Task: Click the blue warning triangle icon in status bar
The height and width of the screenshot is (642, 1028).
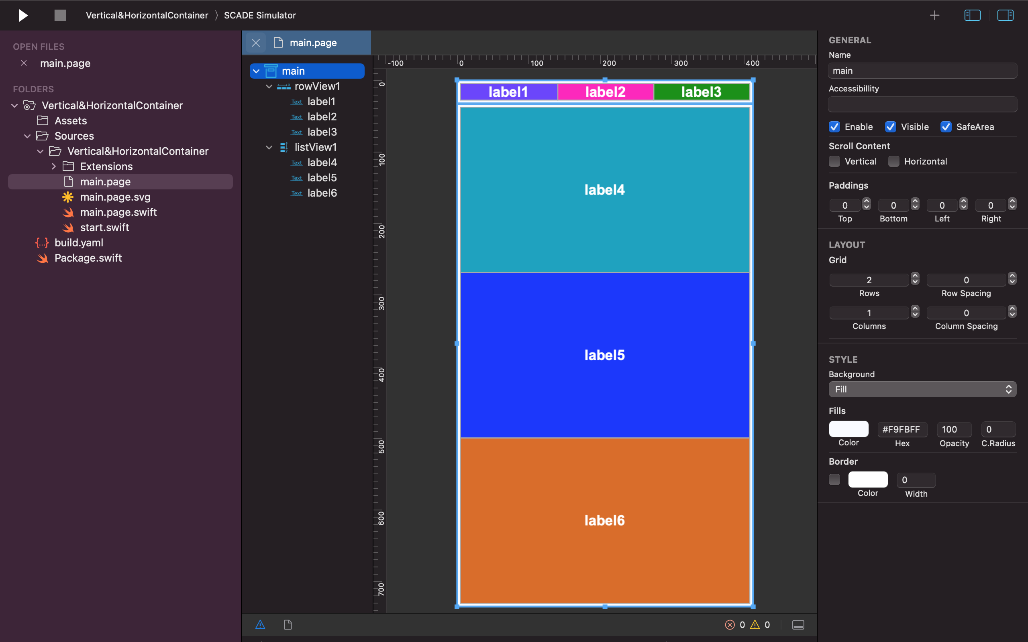Action: click(x=260, y=625)
